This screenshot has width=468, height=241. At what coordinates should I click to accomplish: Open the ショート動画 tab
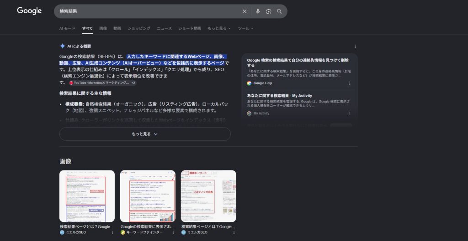[x=190, y=28]
